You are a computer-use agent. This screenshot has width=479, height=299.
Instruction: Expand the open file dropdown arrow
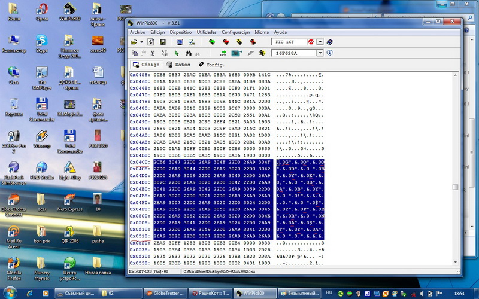(x=142, y=42)
